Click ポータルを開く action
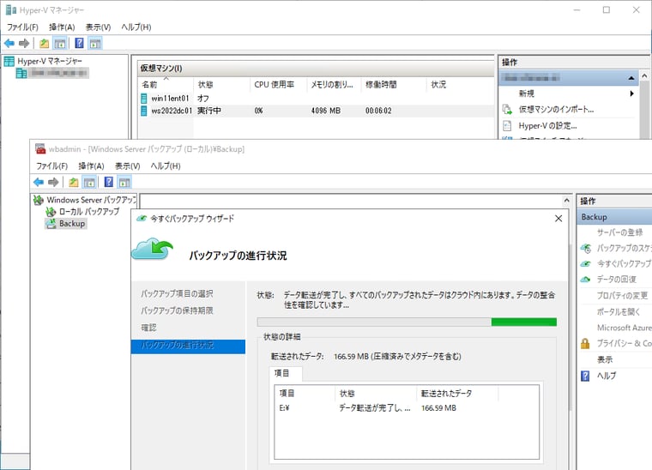The width and height of the screenshot is (652, 470). [x=619, y=311]
